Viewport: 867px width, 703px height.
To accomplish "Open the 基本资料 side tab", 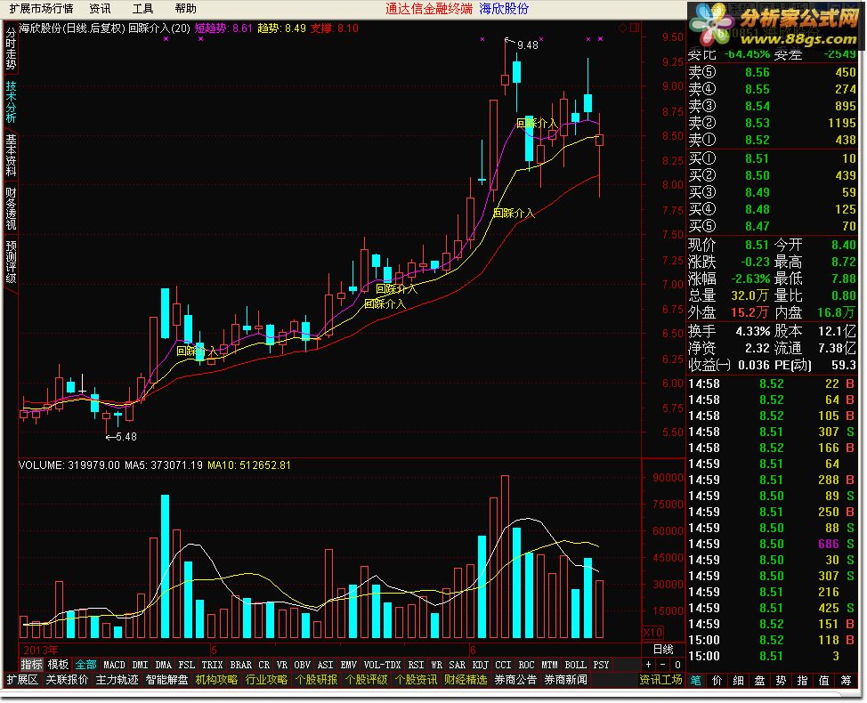I will point(11,155).
